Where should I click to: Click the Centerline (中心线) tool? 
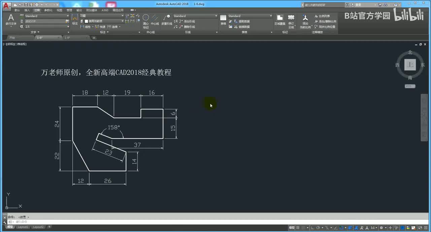click(155, 20)
